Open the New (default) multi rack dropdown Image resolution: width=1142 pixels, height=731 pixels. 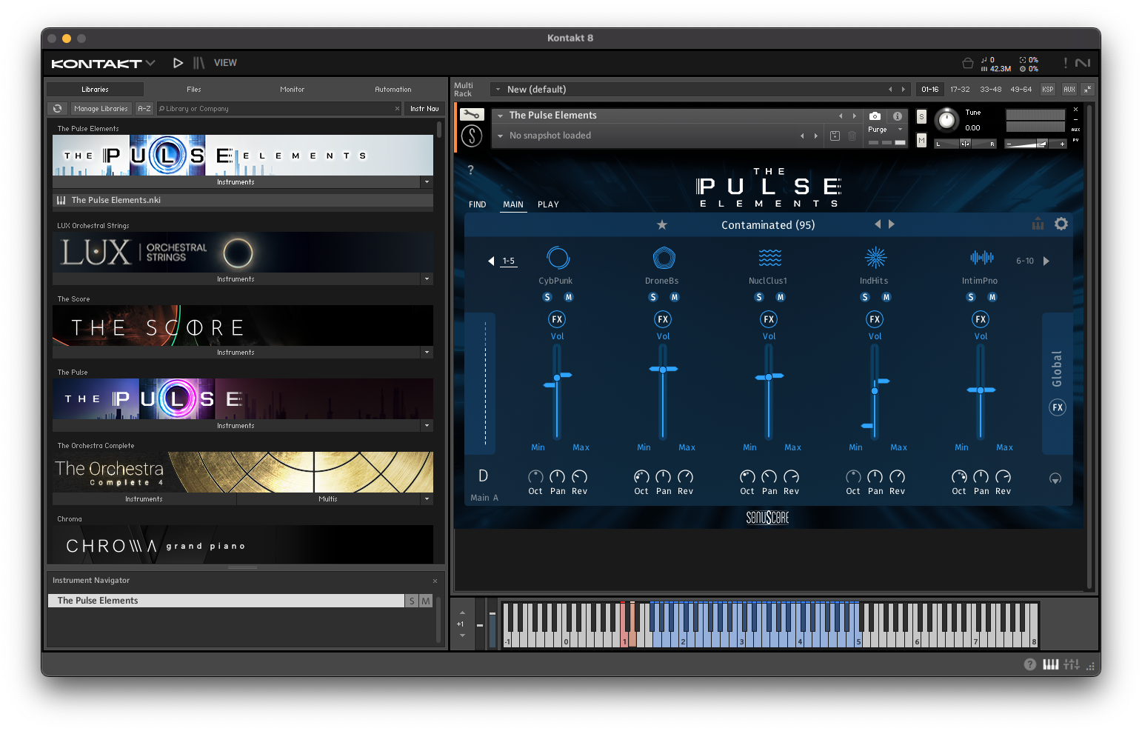pos(498,90)
